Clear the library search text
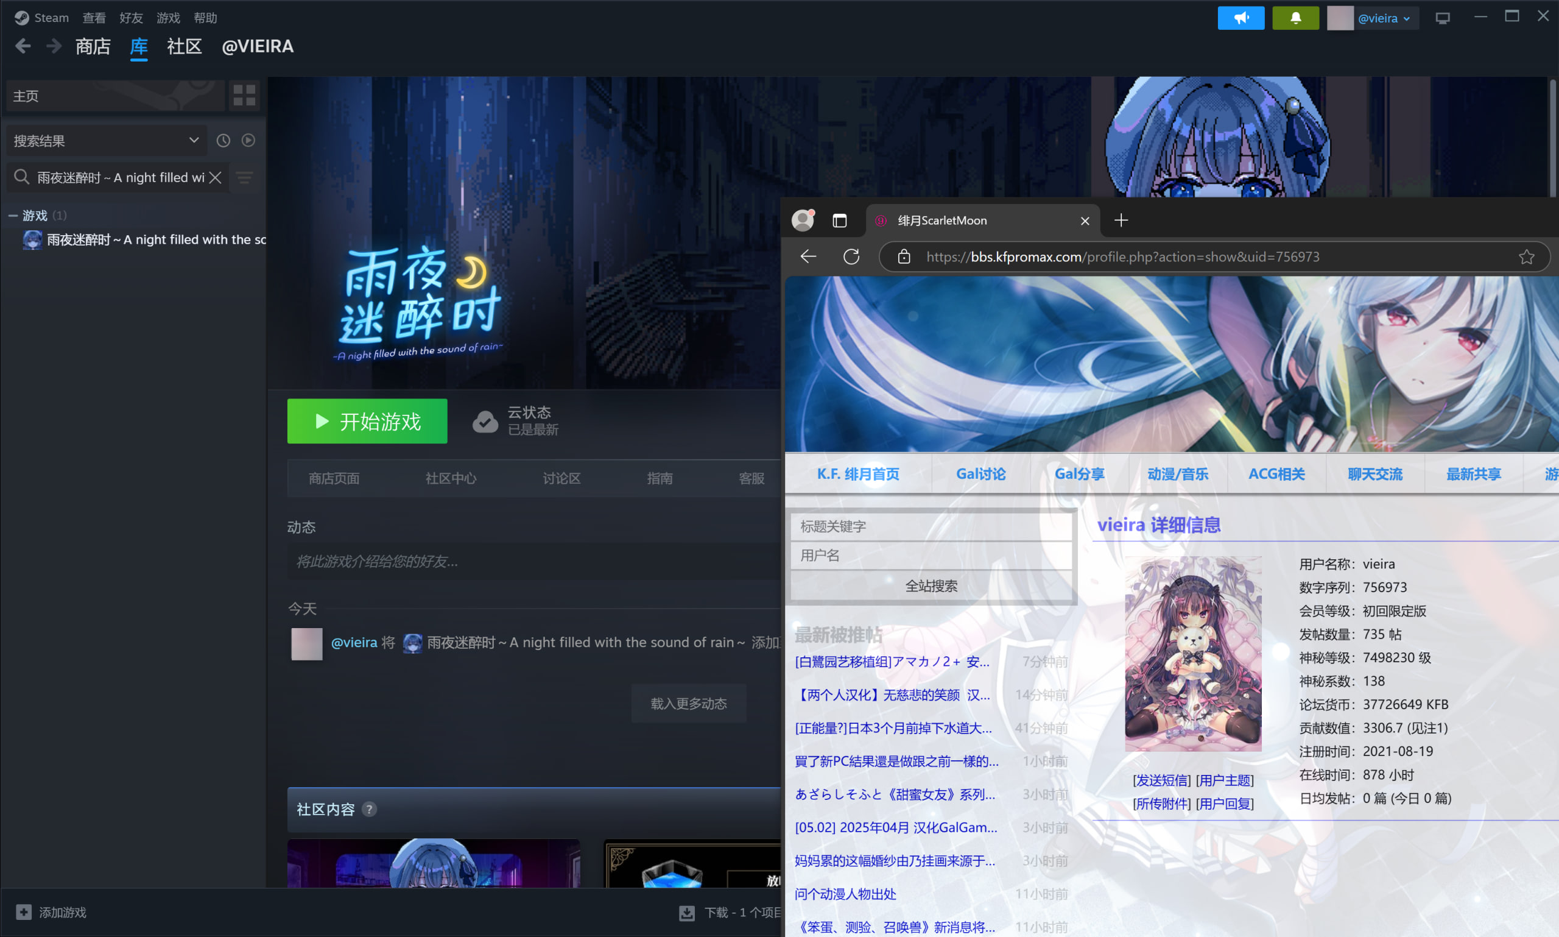The image size is (1559, 937). point(215,177)
